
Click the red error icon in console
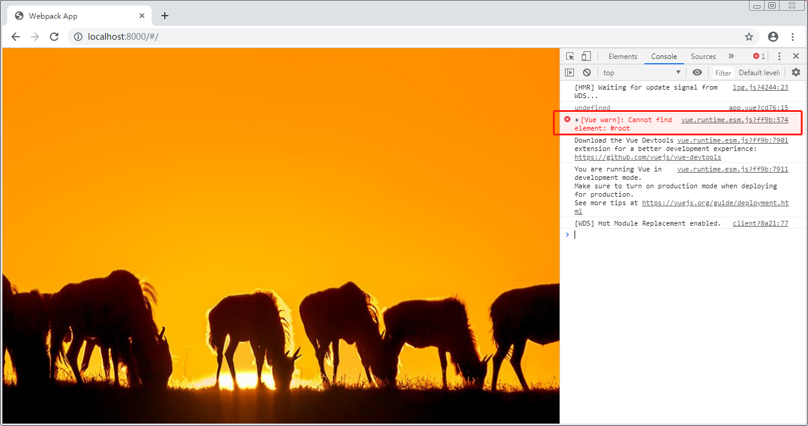[567, 119]
